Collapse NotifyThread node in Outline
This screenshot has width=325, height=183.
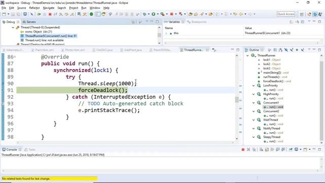(253, 129)
